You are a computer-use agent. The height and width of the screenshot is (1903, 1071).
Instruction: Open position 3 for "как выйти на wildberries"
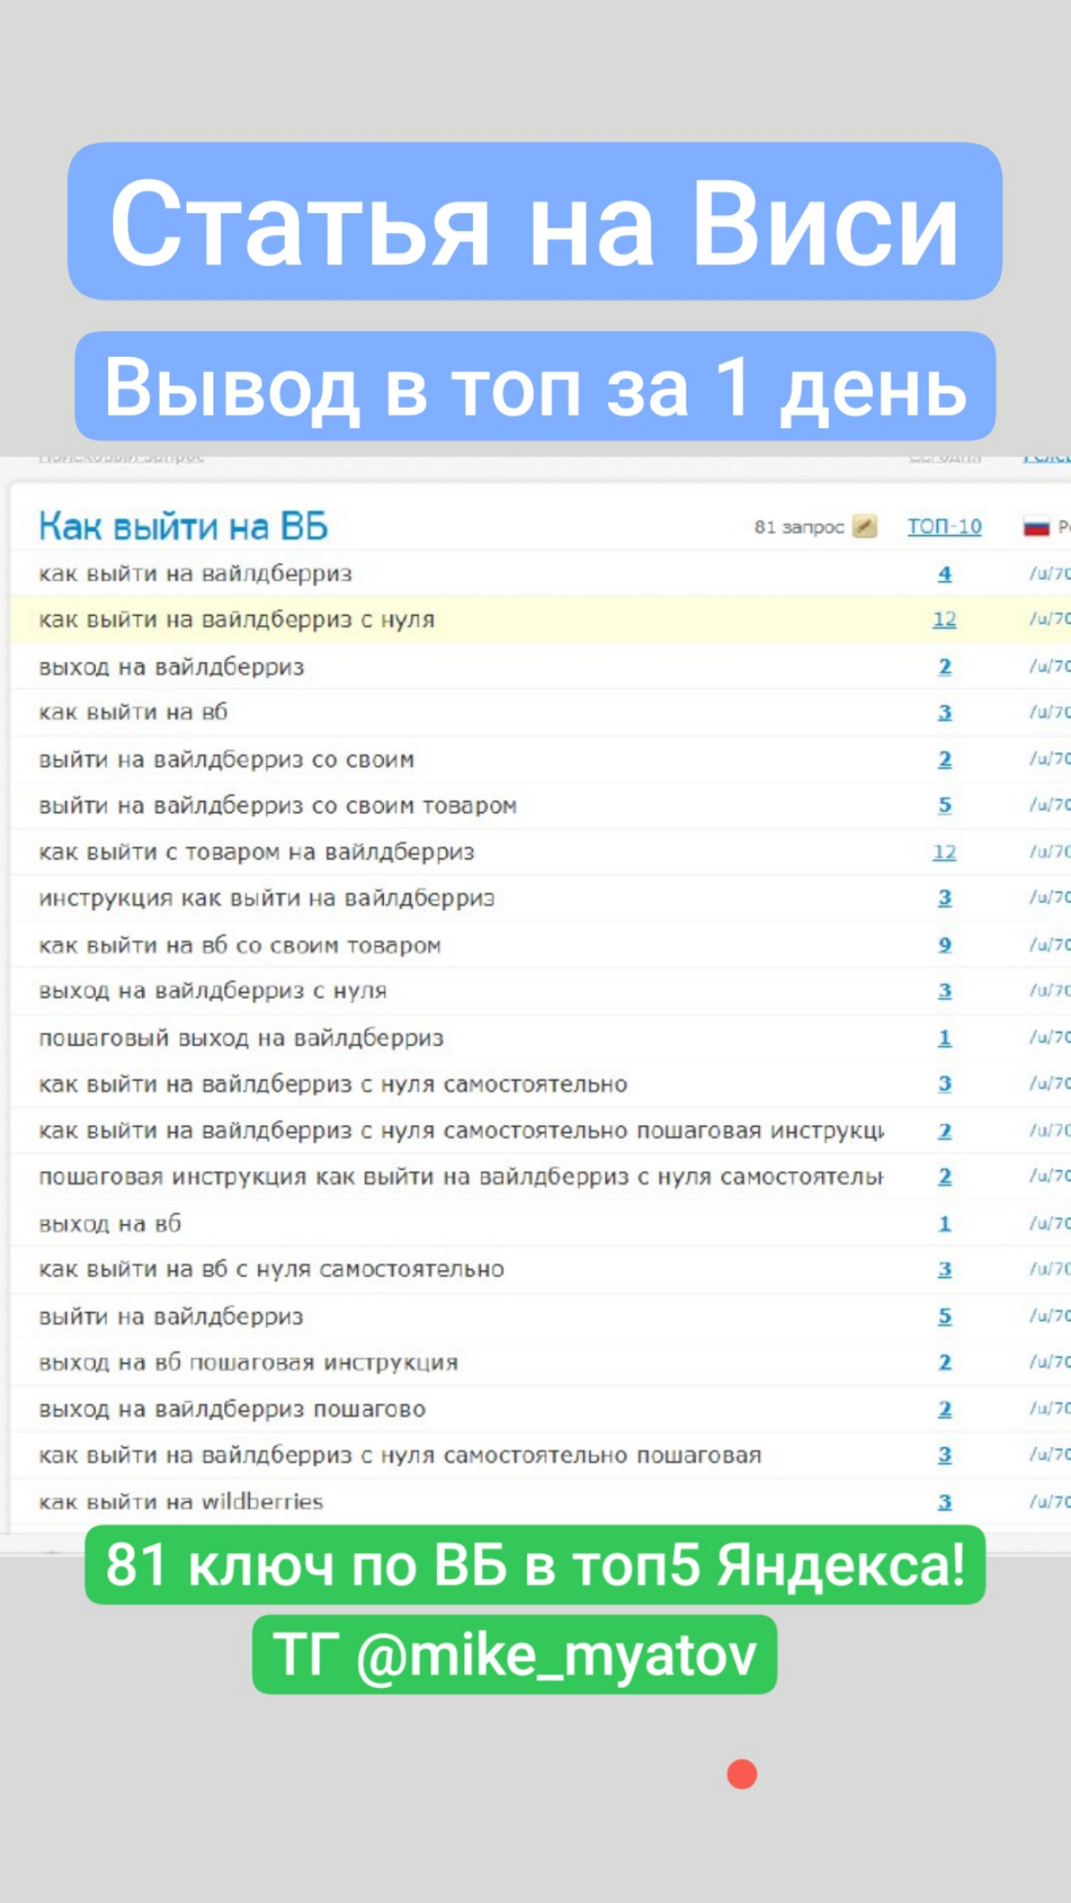click(x=944, y=1502)
